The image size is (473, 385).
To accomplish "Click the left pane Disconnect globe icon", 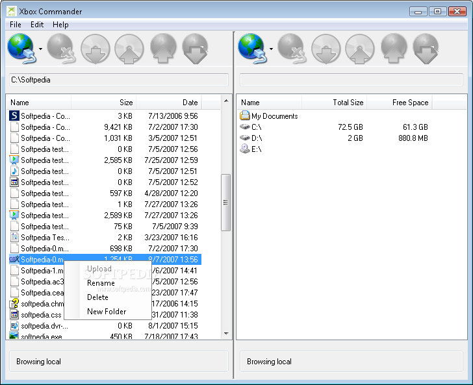I will (x=60, y=49).
